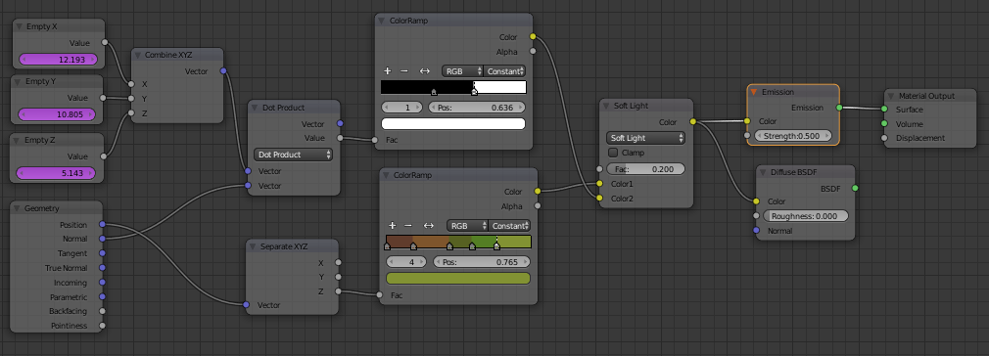The image size is (989, 356).
Task: Collapse the Separate XYZ node
Action: click(x=254, y=246)
